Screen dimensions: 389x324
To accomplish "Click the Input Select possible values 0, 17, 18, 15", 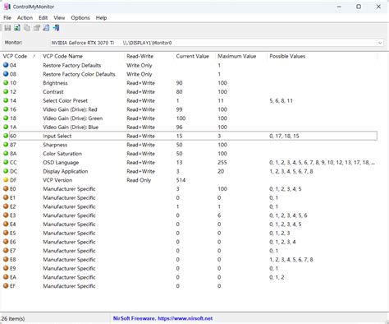I will 284,136.
